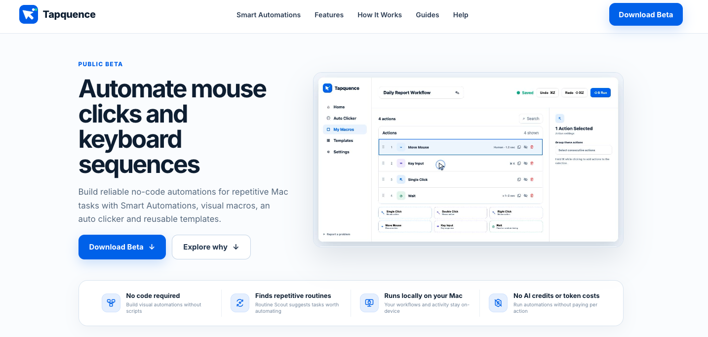Image resolution: width=708 pixels, height=337 pixels.
Task: Click the Explore why button
Action: pos(211,247)
